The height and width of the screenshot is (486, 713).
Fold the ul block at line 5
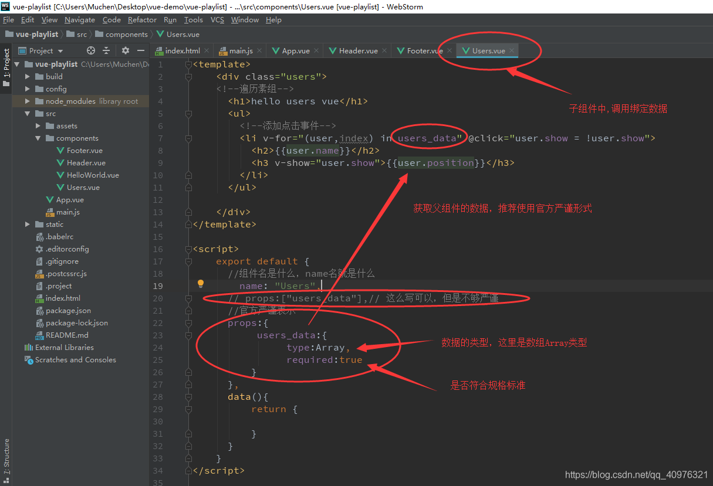pos(188,114)
